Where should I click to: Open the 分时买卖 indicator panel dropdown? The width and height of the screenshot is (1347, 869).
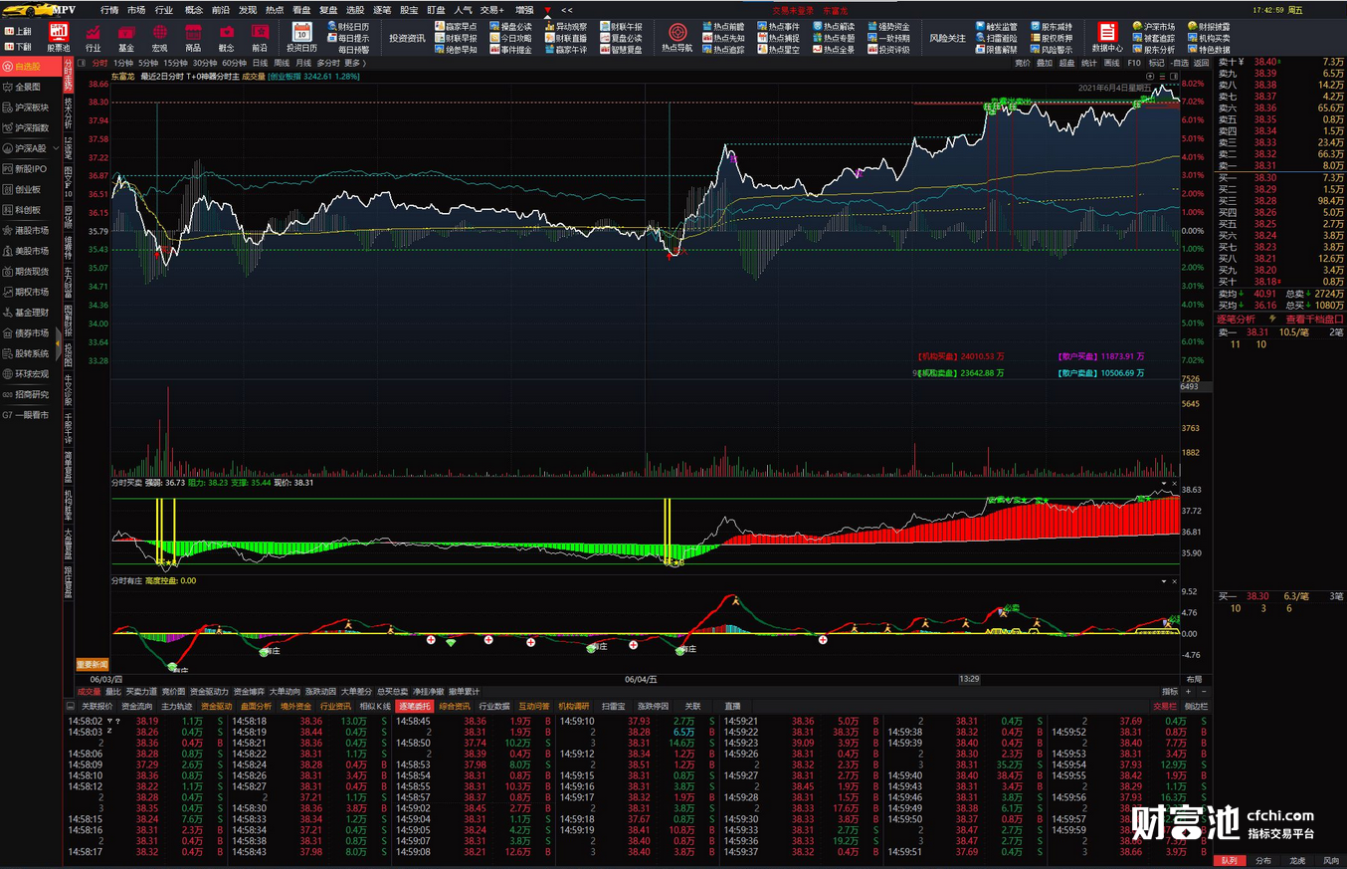click(1164, 482)
